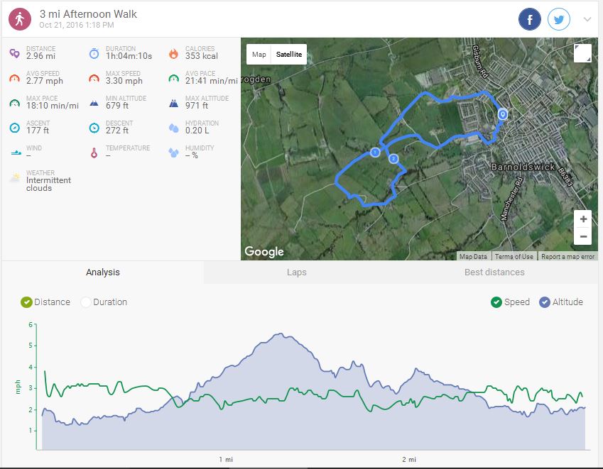The image size is (603, 469).
Task: Open the Laps tab
Action: pos(296,272)
